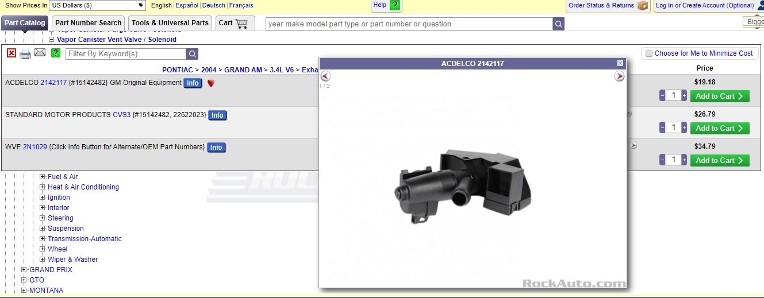
Task: Open Transmission-Automatic category link
Action: (85, 239)
